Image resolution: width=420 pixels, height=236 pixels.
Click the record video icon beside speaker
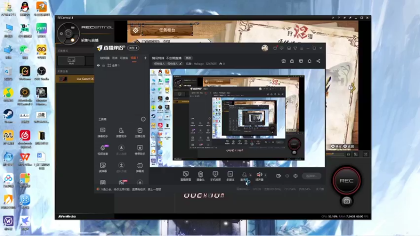pyautogui.click(x=279, y=176)
